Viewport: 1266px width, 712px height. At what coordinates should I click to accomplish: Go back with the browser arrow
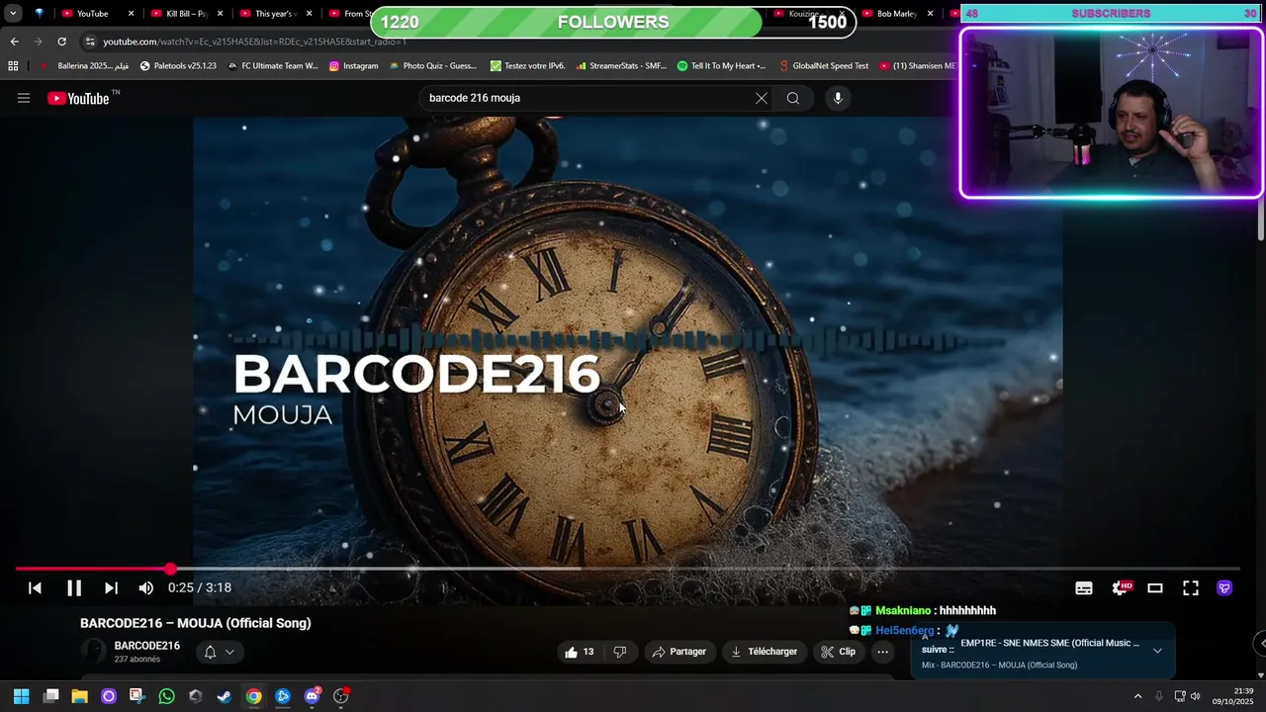click(x=14, y=42)
